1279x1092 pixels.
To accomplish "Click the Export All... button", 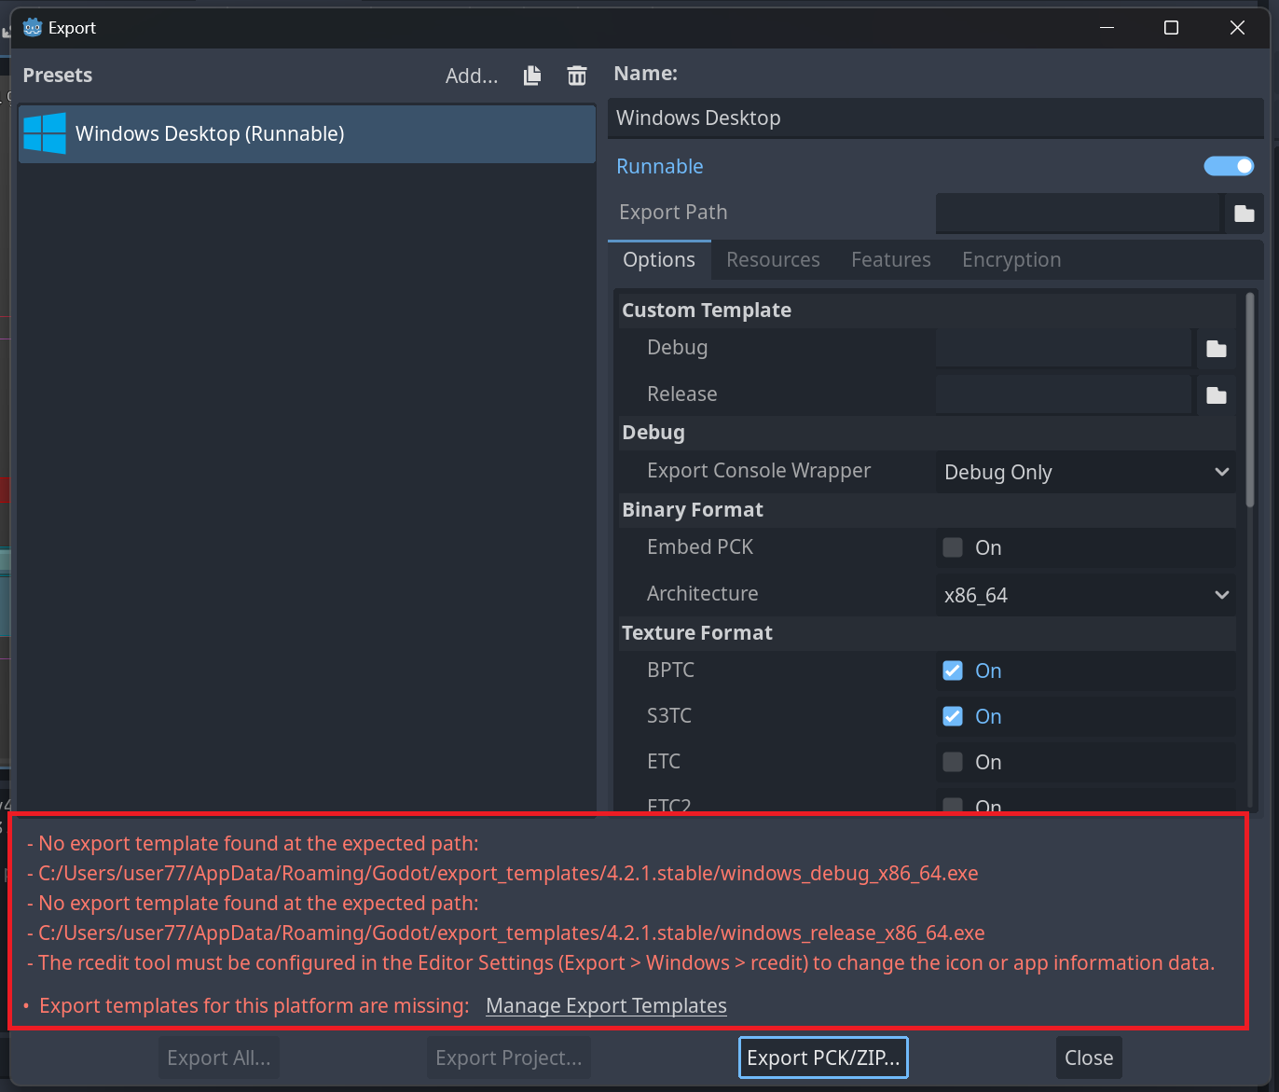I will pyautogui.click(x=219, y=1057).
